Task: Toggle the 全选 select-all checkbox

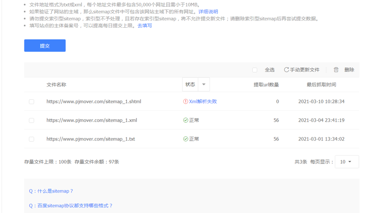Action: click(x=255, y=70)
